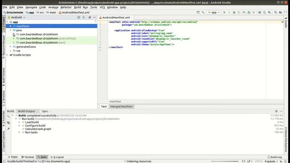The image size is (290, 163).
Task: Open the Tools menu
Action: tap(94, 7)
